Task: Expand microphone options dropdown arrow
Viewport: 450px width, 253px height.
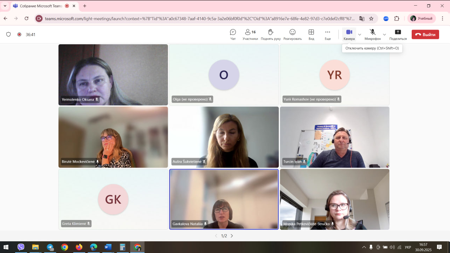Action: coord(384,34)
